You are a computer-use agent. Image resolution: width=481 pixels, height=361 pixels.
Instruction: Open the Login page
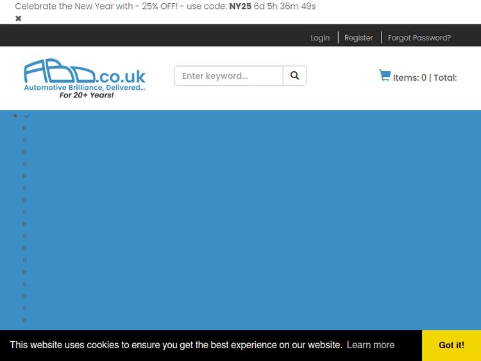(x=320, y=38)
